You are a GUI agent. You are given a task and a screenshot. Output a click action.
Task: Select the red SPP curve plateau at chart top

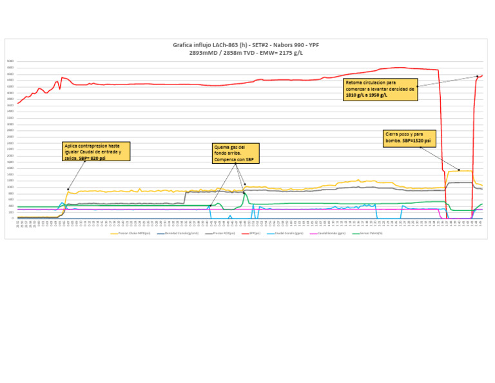click(400, 68)
